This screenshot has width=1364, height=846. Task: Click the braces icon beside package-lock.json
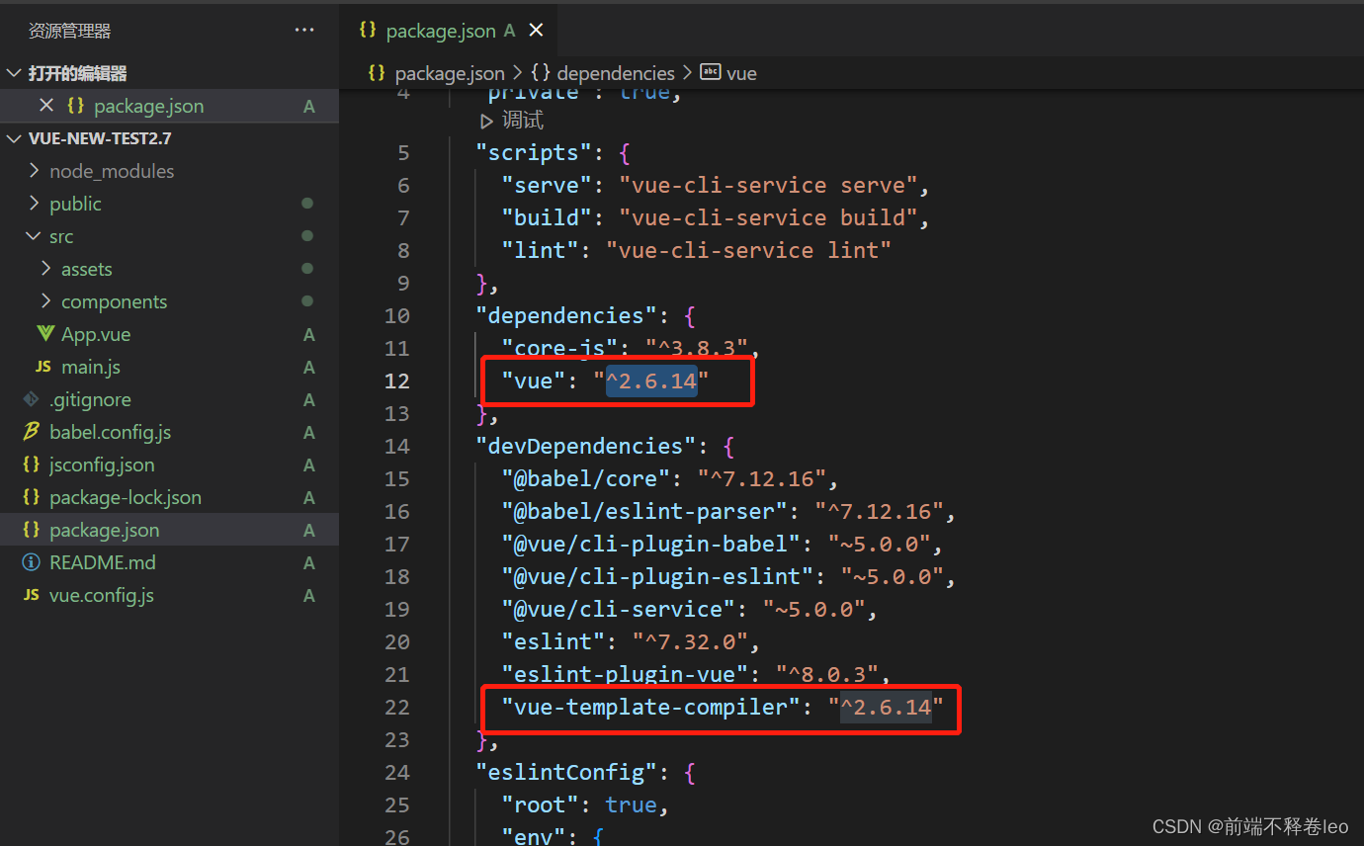pos(31,497)
